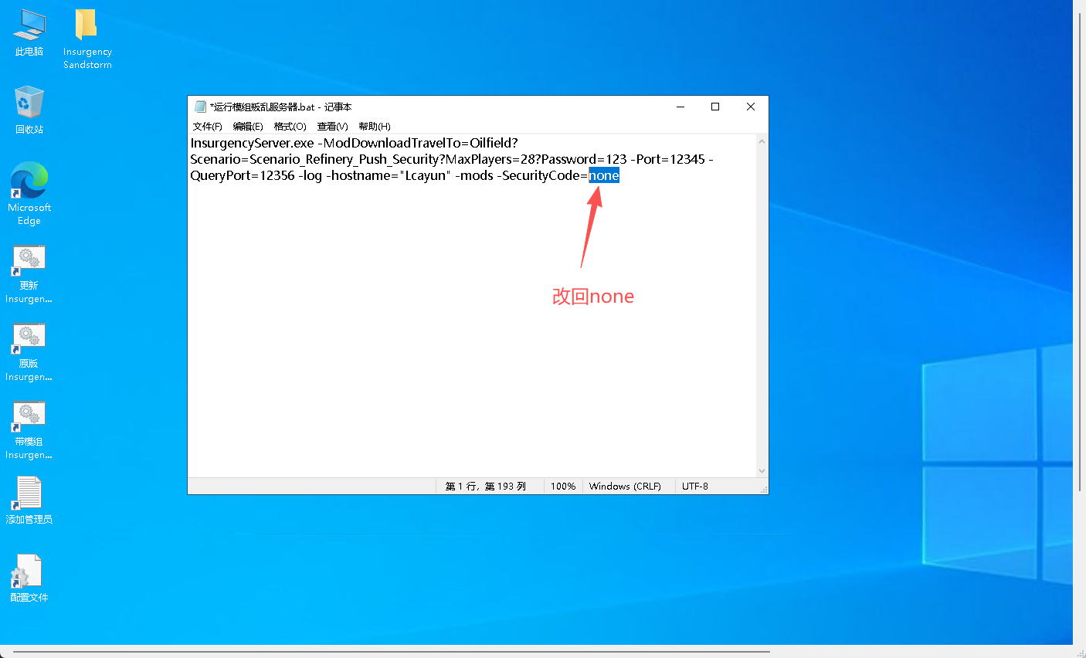Click the Windows (CRLF) status entry
Screen dimensions: 1086x658
tap(625, 487)
